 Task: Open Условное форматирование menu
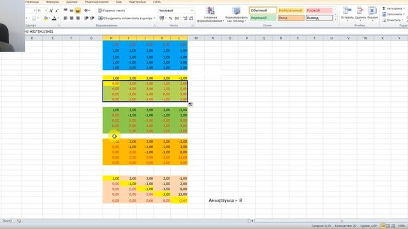coord(210,15)
